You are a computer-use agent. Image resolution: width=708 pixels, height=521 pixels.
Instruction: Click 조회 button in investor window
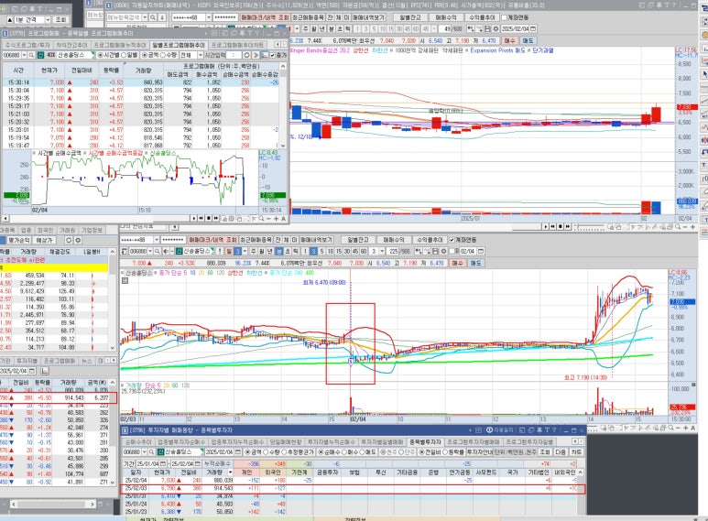[x=545, y=452]
